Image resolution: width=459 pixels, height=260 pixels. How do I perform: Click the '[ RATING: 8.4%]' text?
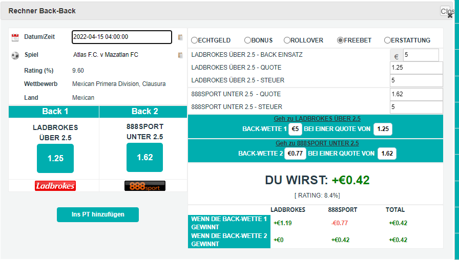point(317,196)
